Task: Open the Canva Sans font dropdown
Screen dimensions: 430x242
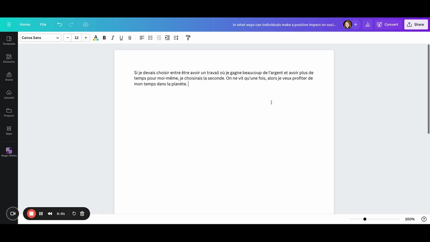Action: (40, 38)
